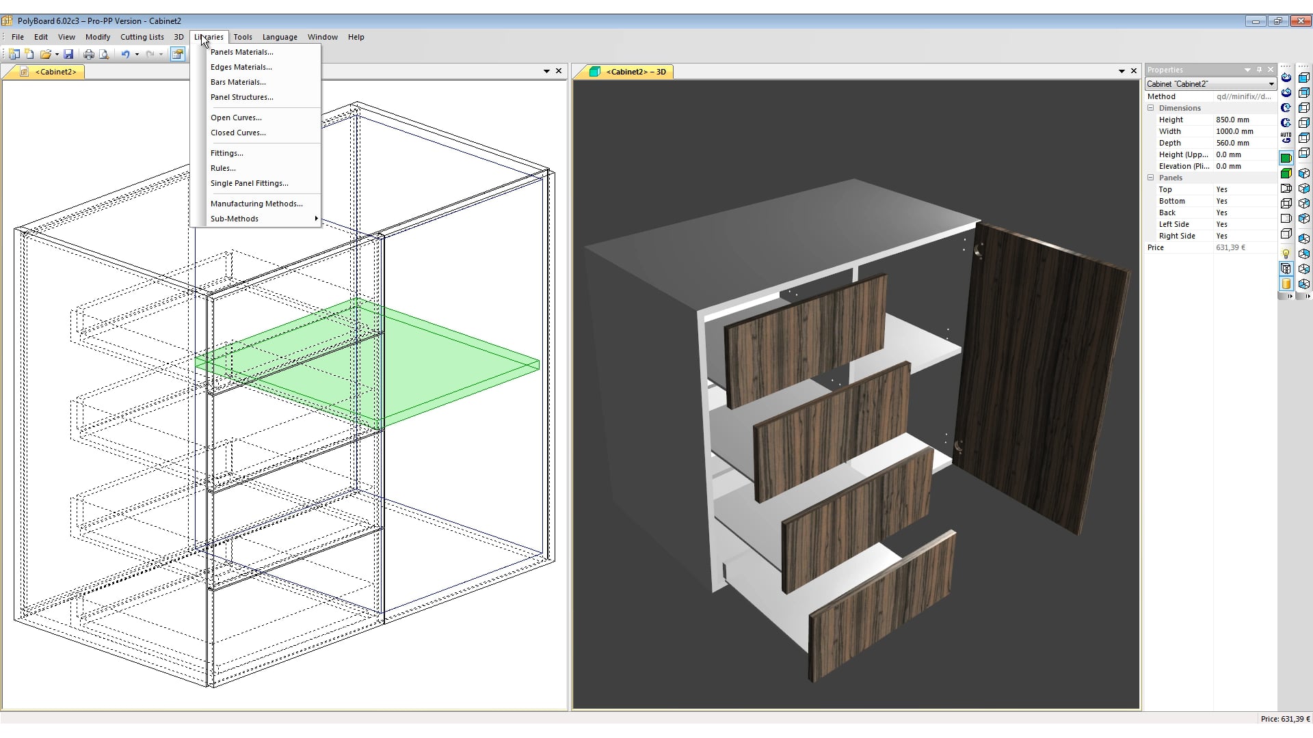This screenshot has width=1313, height=738.
Task: Choose Manufacturing Methods in the menu
Action: click(256, 203)
